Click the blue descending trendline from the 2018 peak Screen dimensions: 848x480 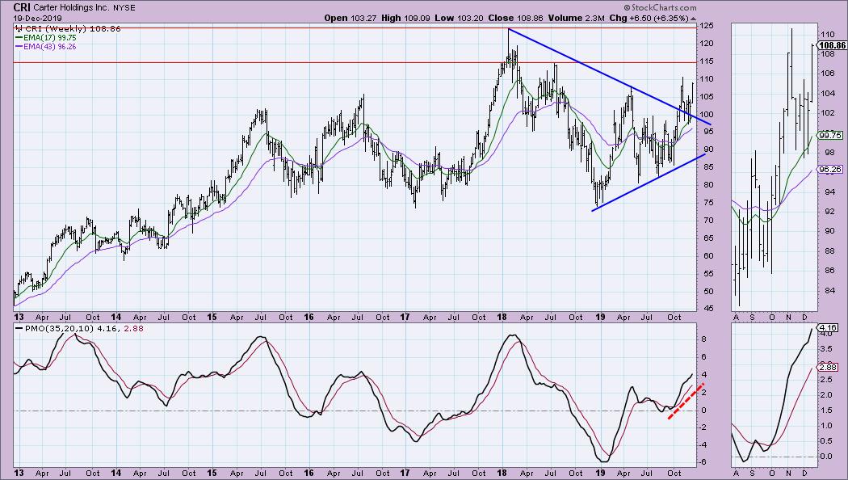[x=610, y=76]
